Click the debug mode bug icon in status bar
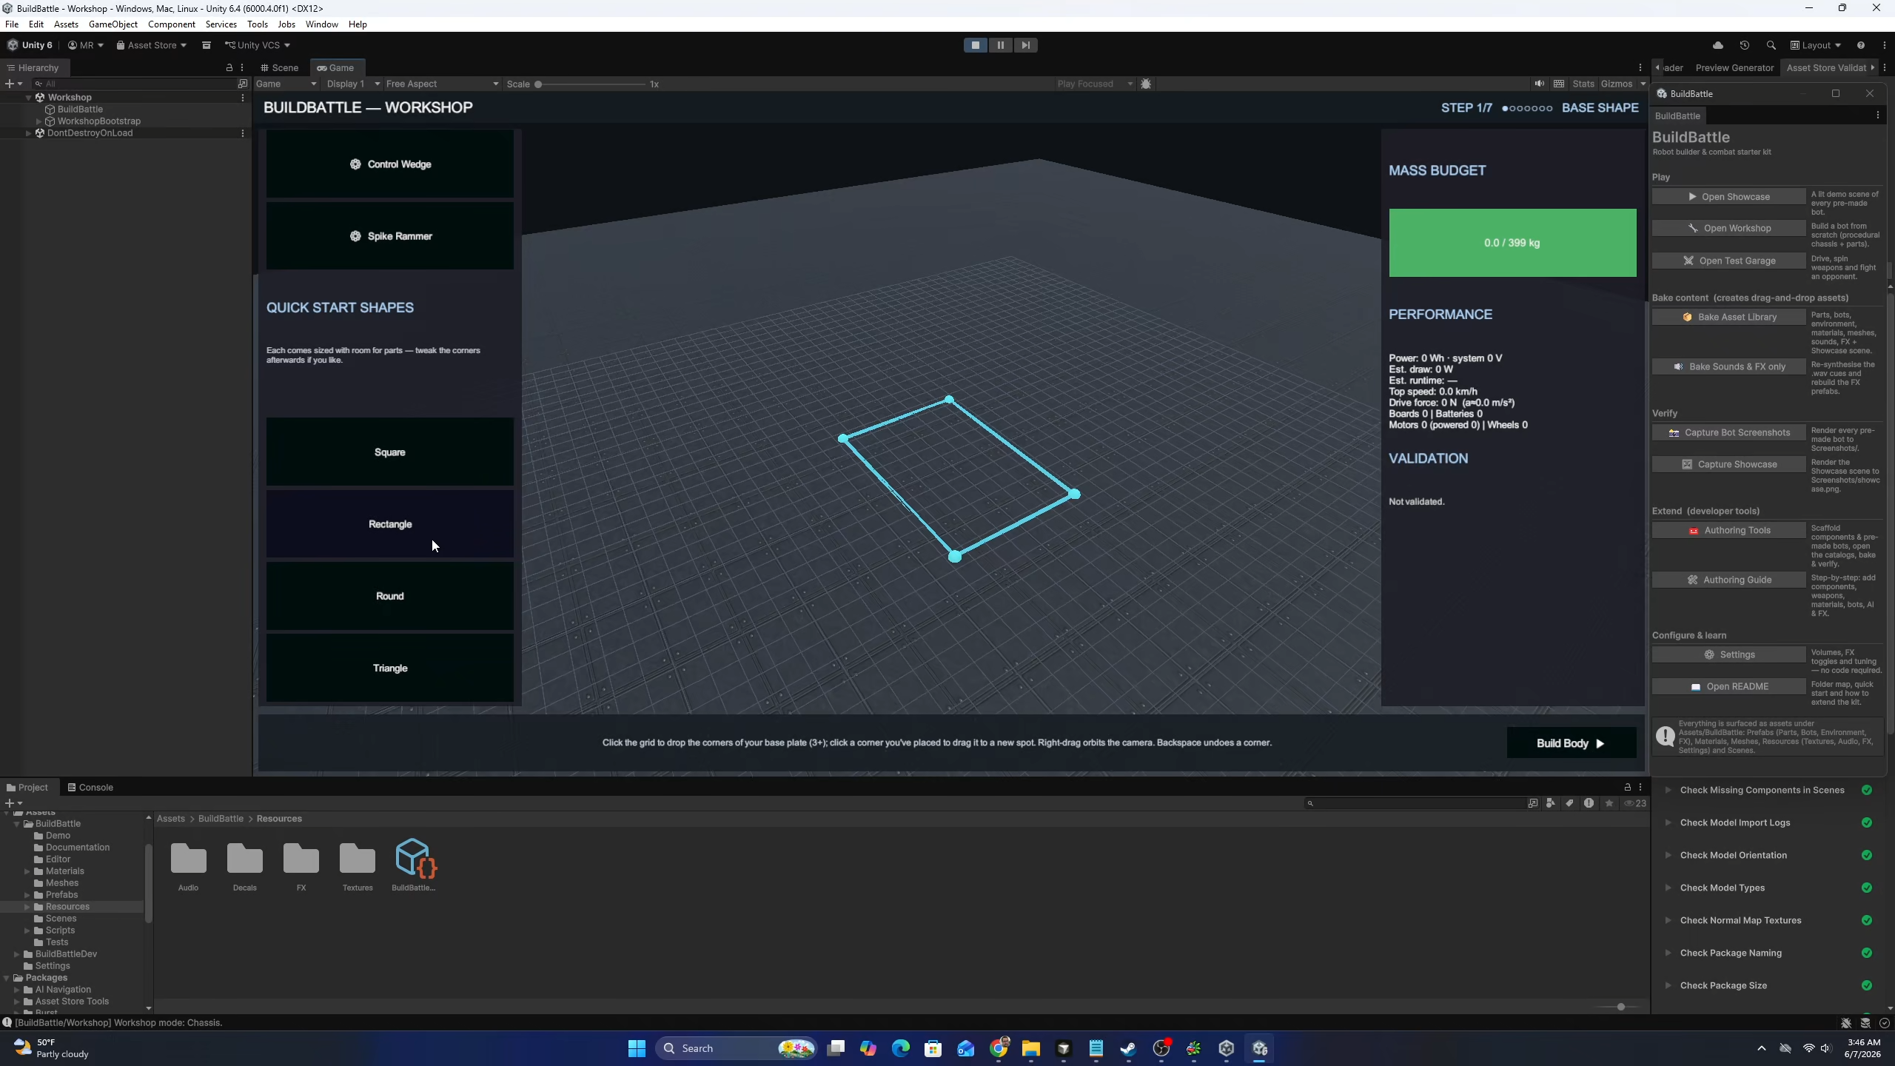Screen dimensions: 1895x1066 (1846, 1023)
